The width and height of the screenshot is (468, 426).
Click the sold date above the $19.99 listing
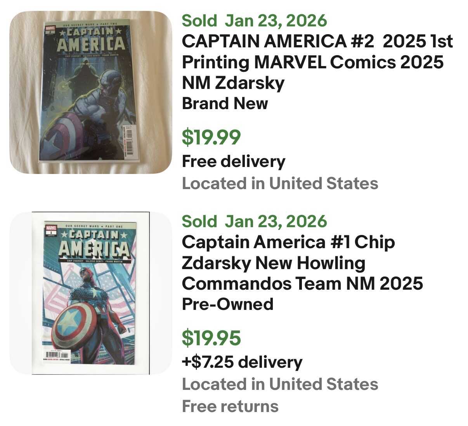click(254, 21)
